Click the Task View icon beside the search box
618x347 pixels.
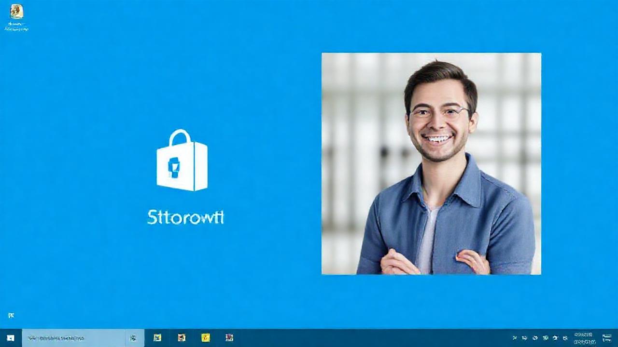pyautogui.click(x=134, y=338)
